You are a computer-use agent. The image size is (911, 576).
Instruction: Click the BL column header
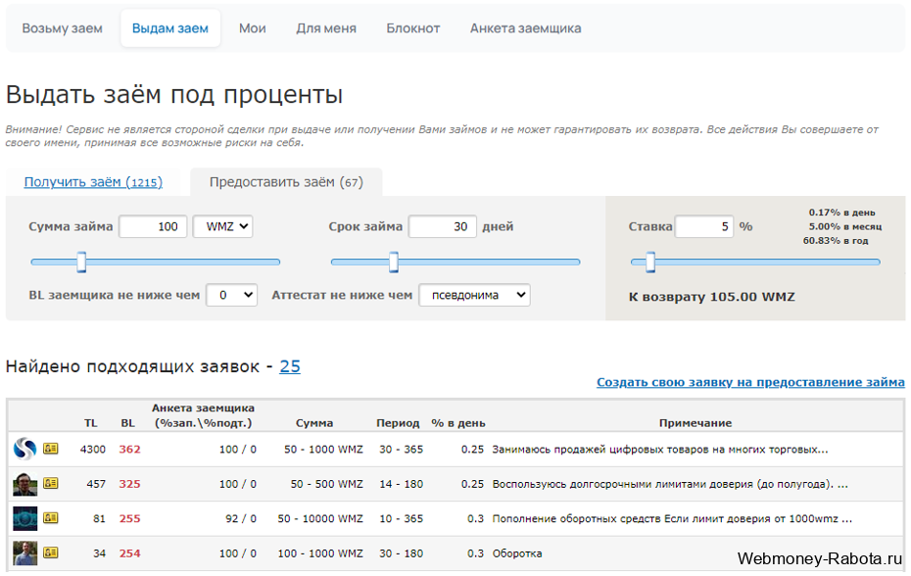coord(127,422)
